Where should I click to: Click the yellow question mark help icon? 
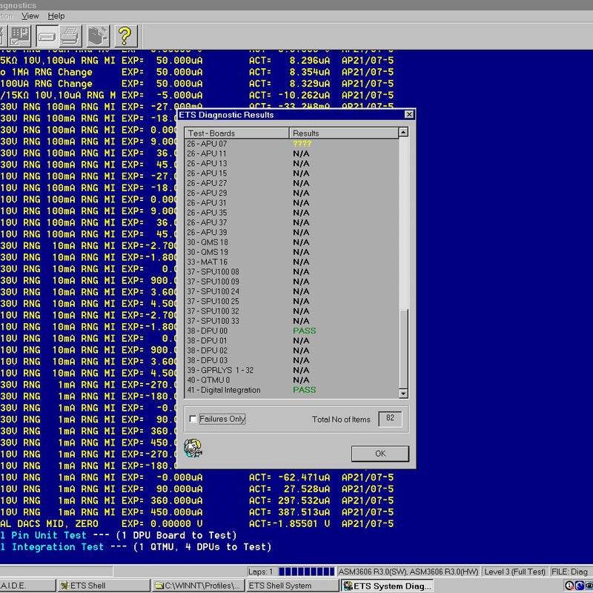tap(125, 35)
